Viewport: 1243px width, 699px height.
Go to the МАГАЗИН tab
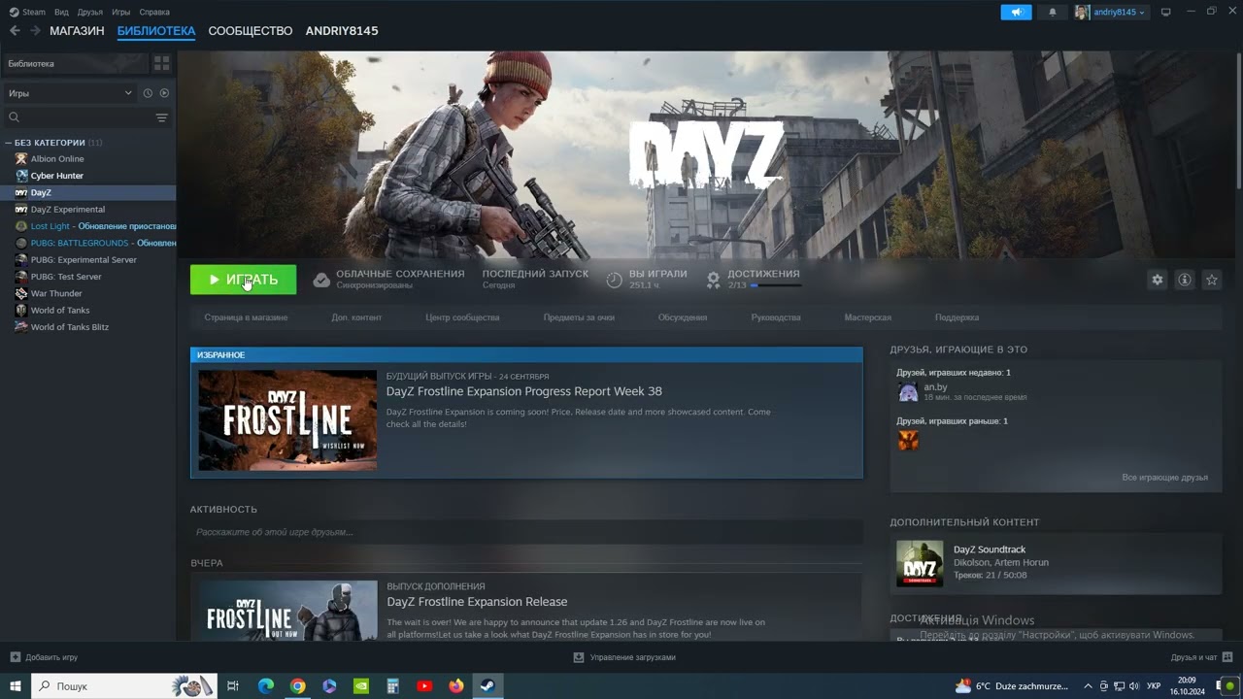click(x=77, y=31)
